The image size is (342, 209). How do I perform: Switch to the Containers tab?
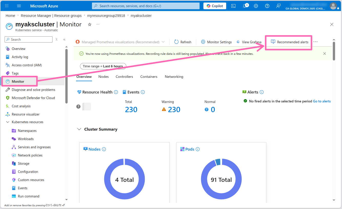(149, 77)
